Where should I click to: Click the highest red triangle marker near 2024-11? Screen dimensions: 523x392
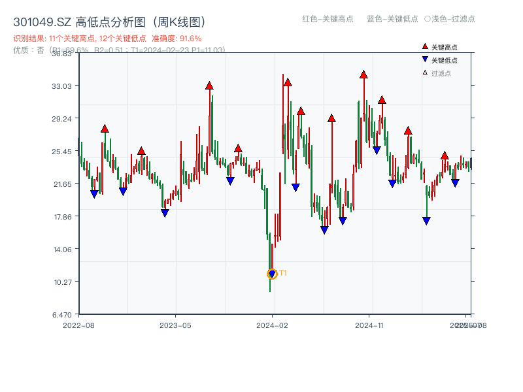[363, 74]
